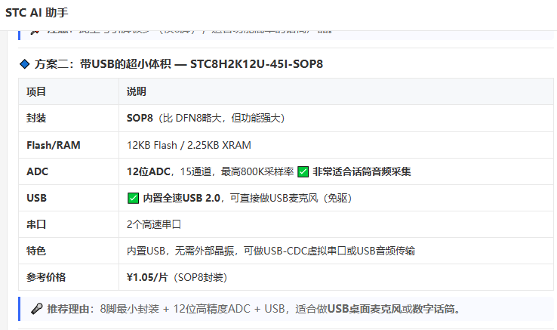Click 内置全速USB 2.0 bold text
This screenshot has width=557, height=330.
[x=182, y=198]
